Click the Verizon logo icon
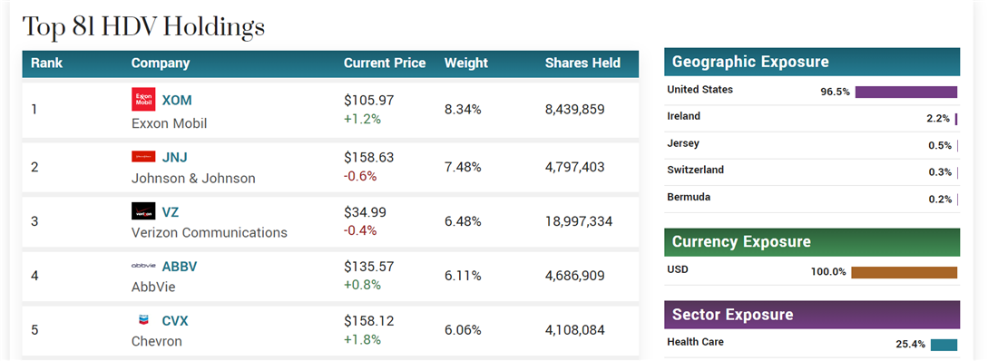The height and width of the screenshot is (361, 998). (x=143, y=210)
